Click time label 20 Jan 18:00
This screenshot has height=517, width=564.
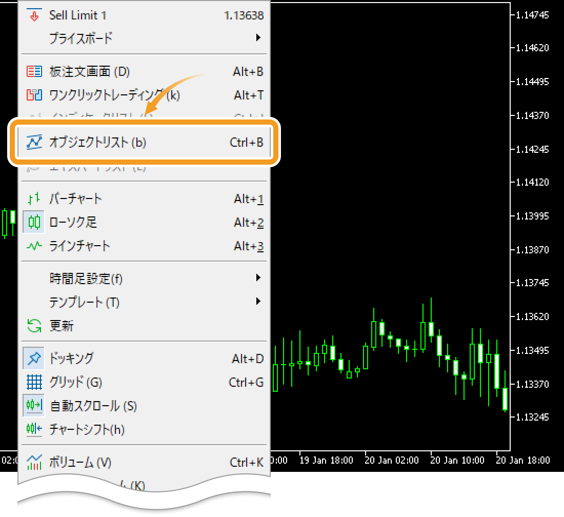[522, 460]
